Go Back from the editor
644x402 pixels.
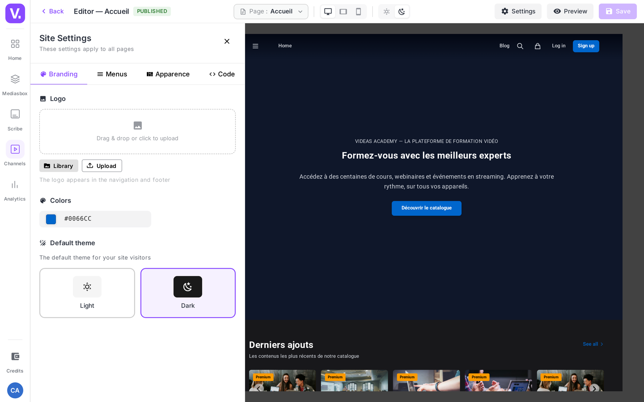pyautogui.click(x=53, y=11)
